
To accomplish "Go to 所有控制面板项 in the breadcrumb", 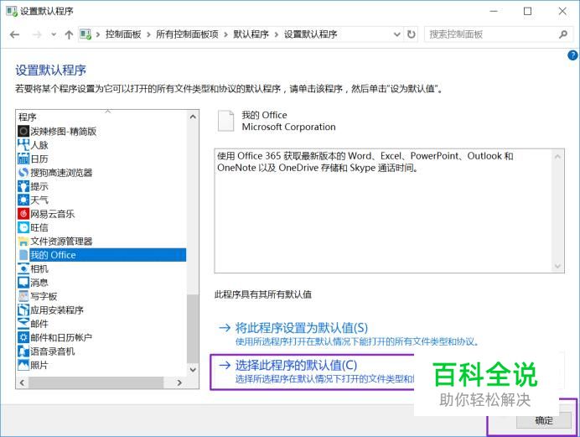I will [187, 34].
